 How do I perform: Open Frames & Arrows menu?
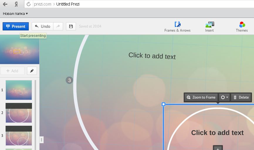click(x=177, y=27)
